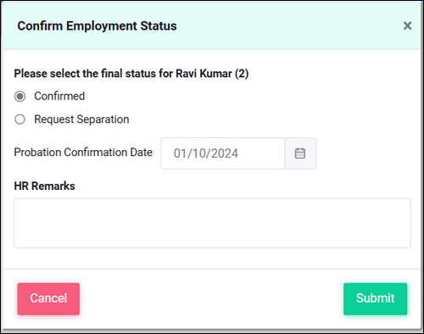Click the HR Remarks label
This screenshot has width=424, height=334.
click(x=45, y=186)
